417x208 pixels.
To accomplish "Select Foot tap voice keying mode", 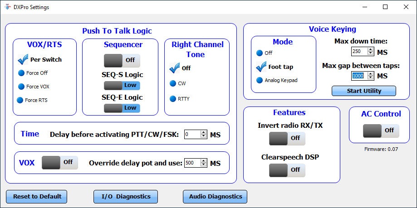I will coord(275,67).
